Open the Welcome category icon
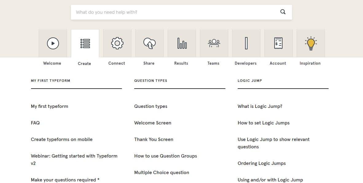 point(53,43)
